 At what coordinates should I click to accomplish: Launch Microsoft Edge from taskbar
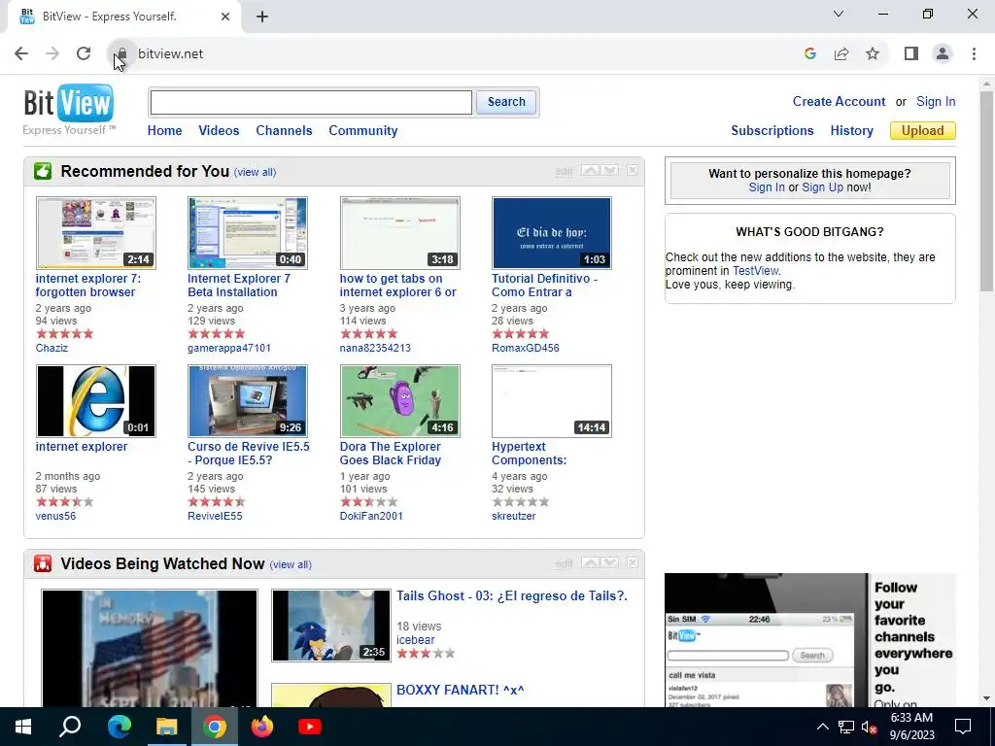click(119, 727)
